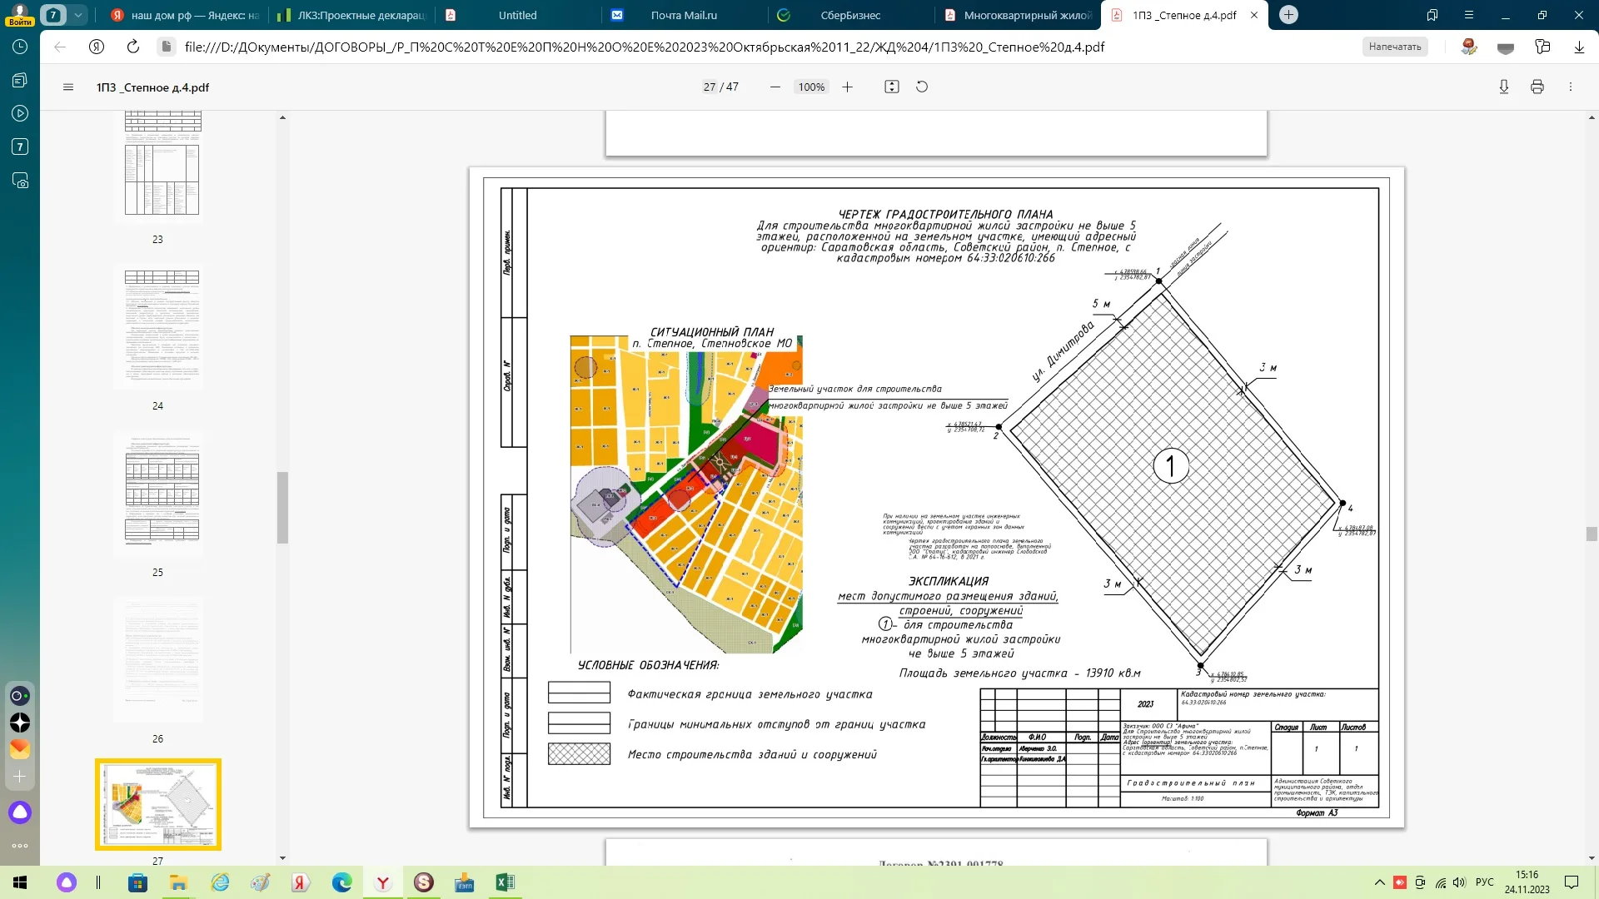Click the thumbnail panel scrollbar handle
The width and height of the screenshot is (1599, 899).
tap(282, 508)
